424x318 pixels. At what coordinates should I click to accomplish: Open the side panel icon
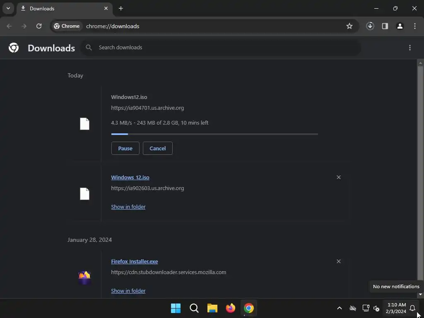pos(385,26)
